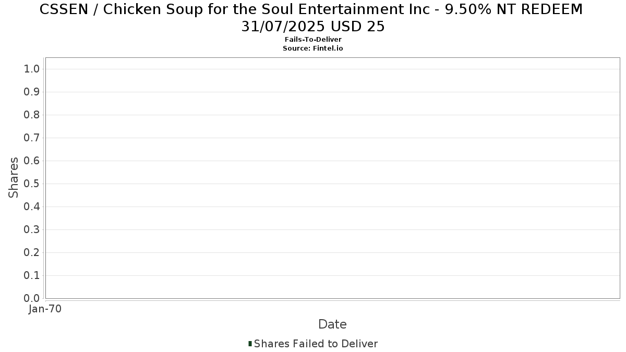Click the Shares y-axis title

pos(14,177)
